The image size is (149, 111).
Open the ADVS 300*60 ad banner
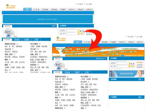point(126,74)
